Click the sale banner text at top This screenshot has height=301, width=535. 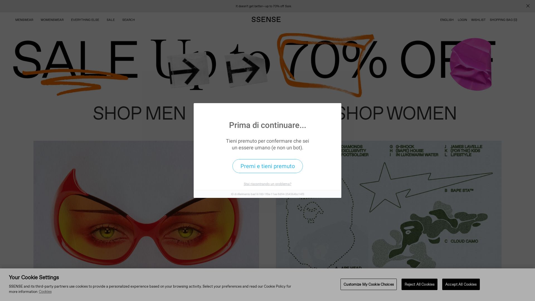tap(264, 6)
